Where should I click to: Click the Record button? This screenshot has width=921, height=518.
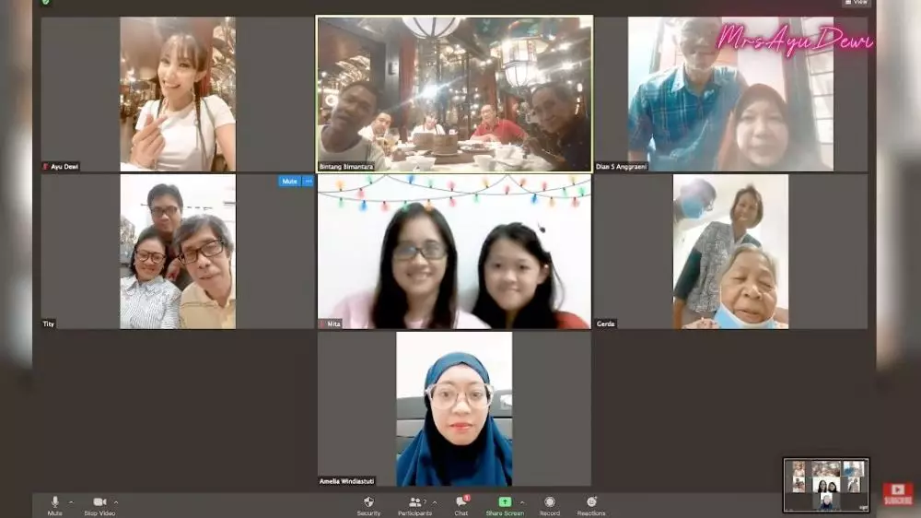550,506
